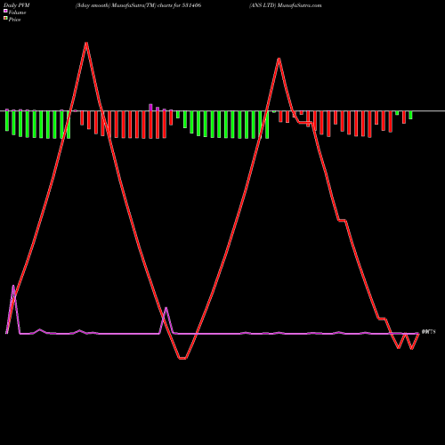Select the 'Price' legend label
The width and height of the screenshot is (445, 445).
(x=14, y=20)
